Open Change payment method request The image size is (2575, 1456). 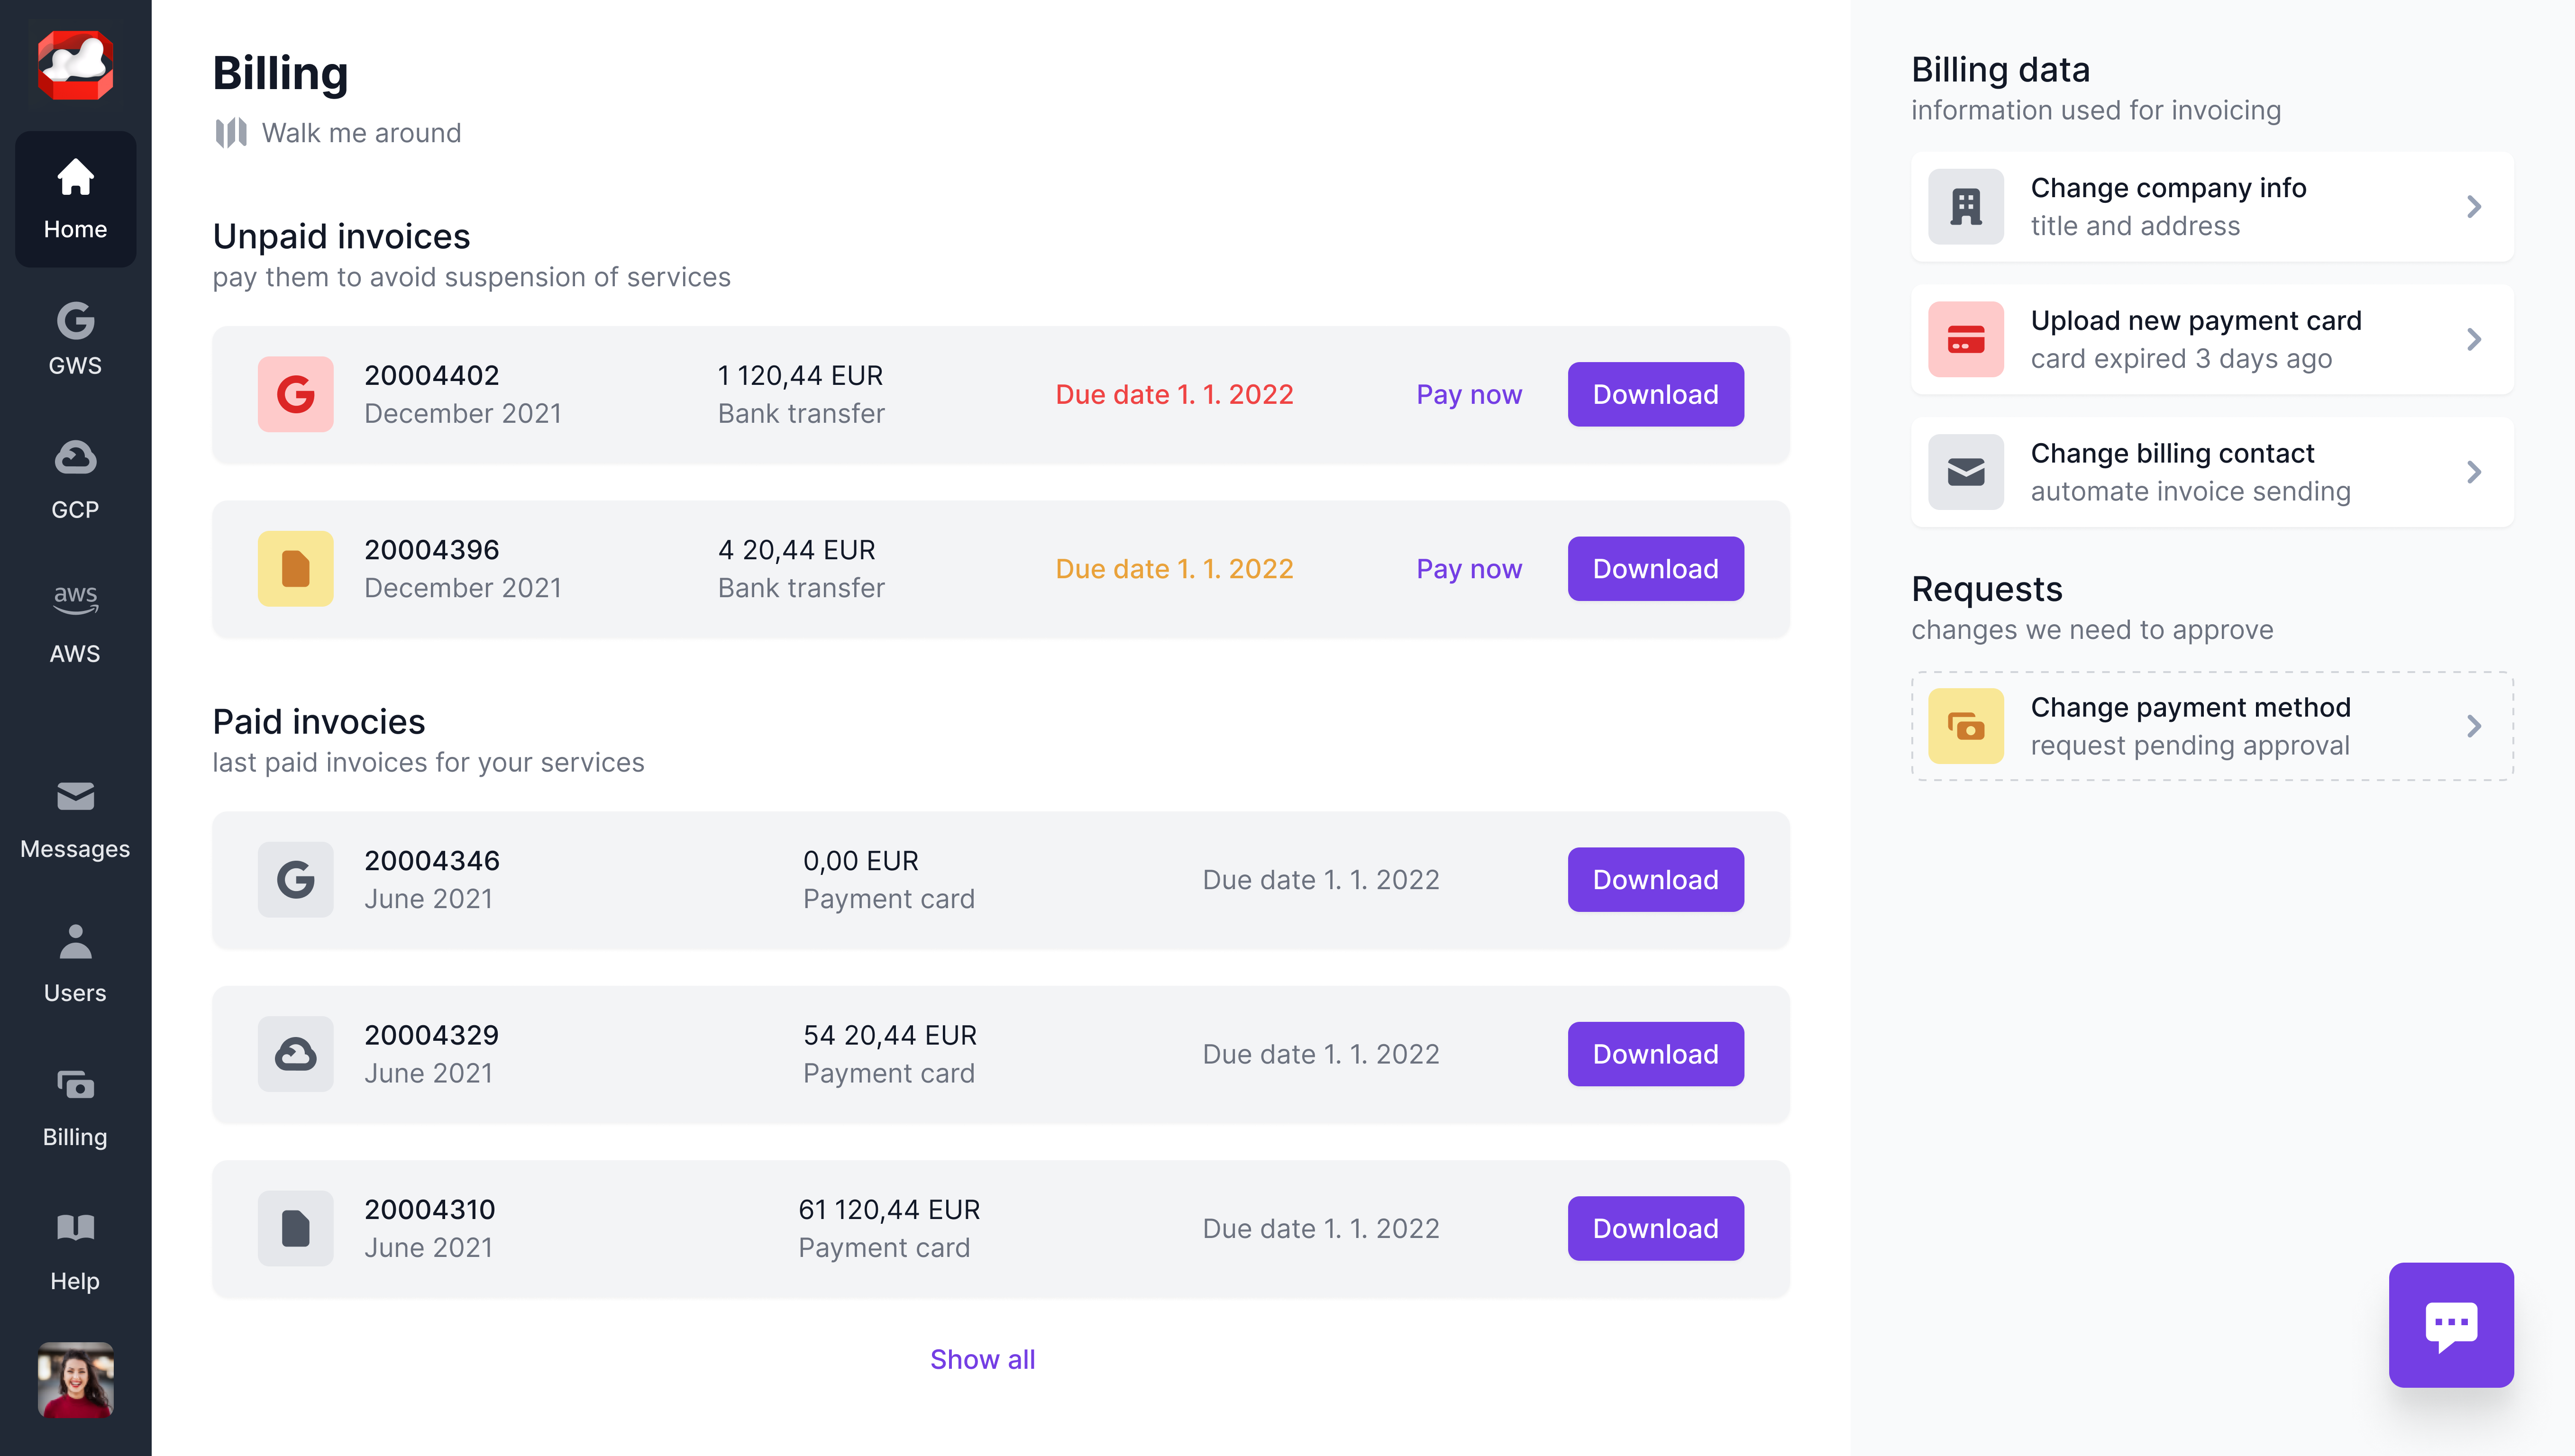[x=2212, y=726]
